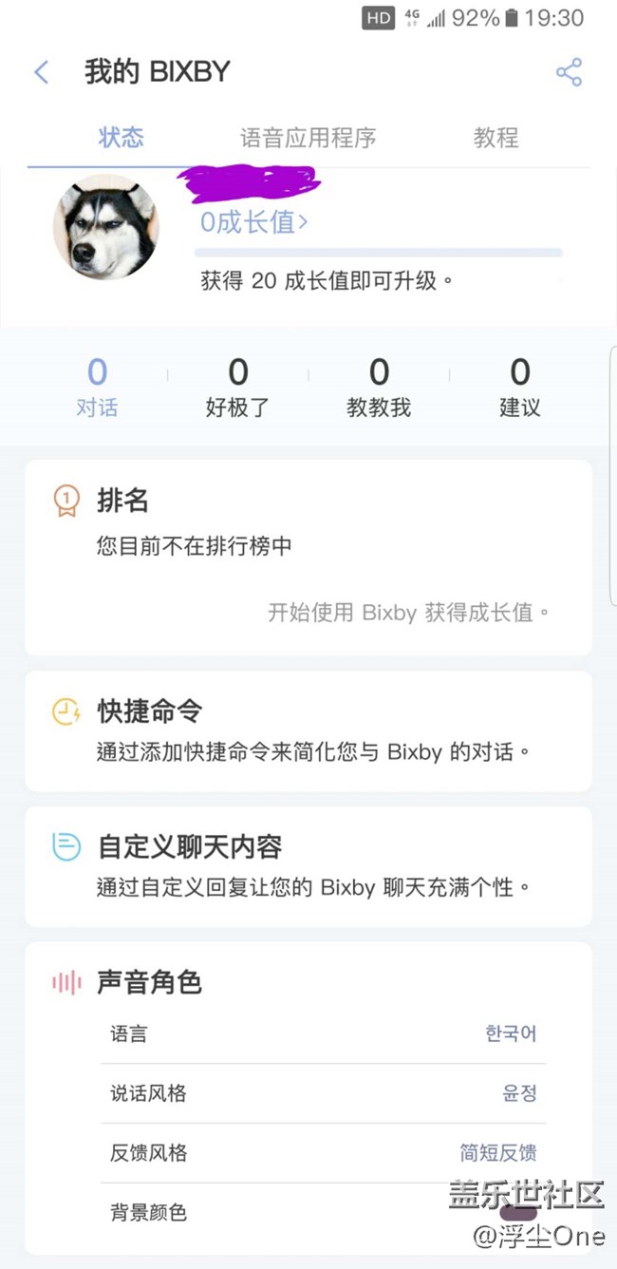The width and height of the screenshot is (617, 1269).
Task: Switch to the 教程 tab
Action: click(x=495, y=138)
